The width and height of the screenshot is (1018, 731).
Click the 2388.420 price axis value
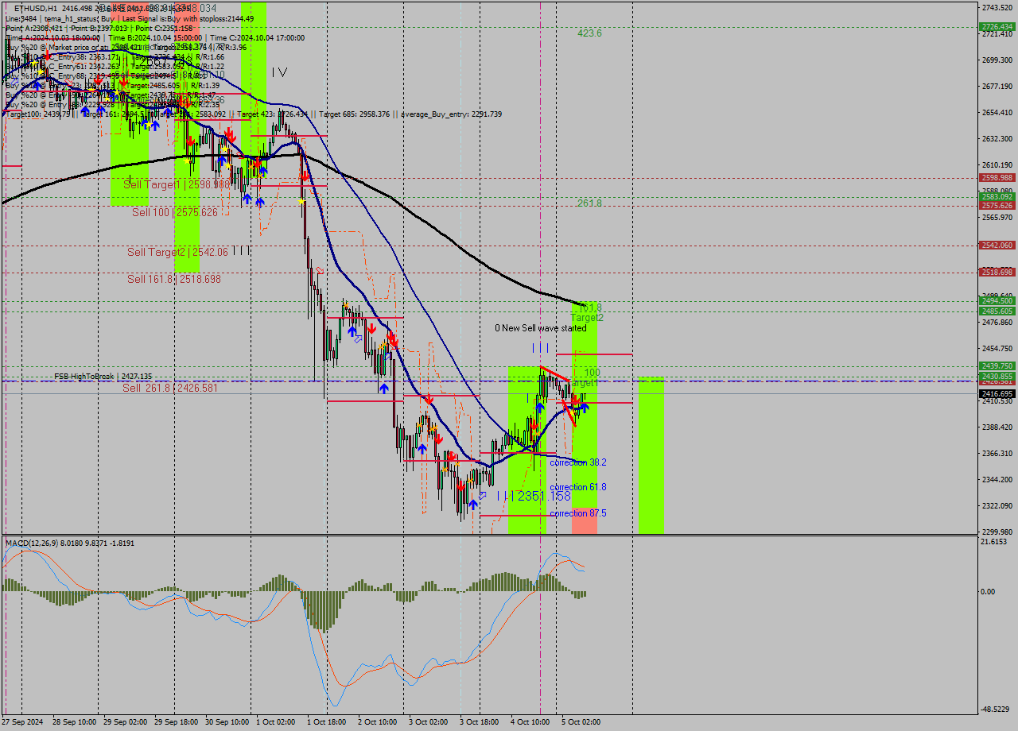pyautogui.click(x=997, y=427)
